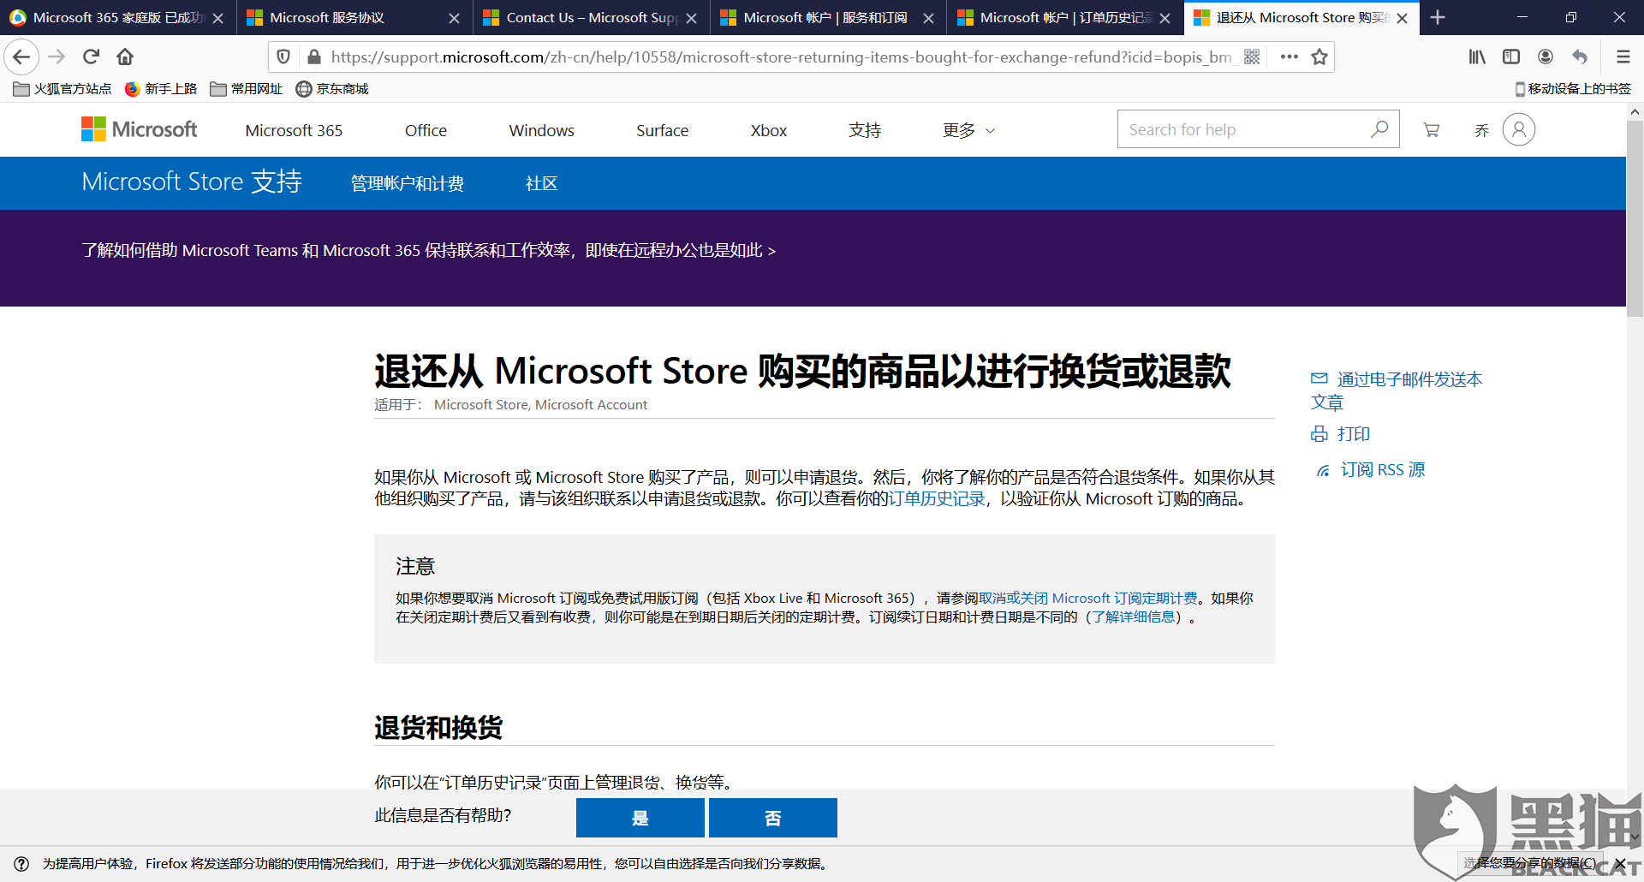The image size is (1644, 882).
Task: Switch to Contact Us tab
Action: point(591,17)
